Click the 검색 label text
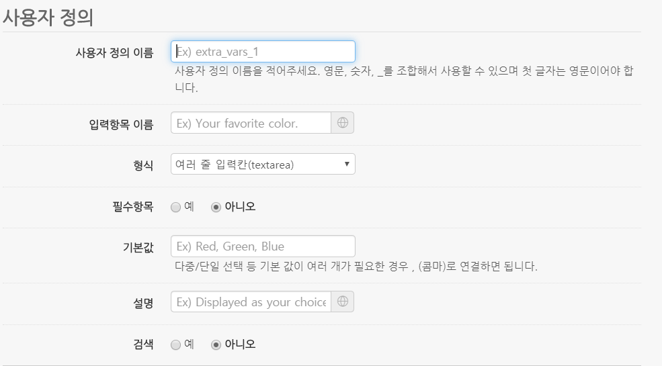The height and width of the screenshot is (366, 662). [x=143, y=345]
